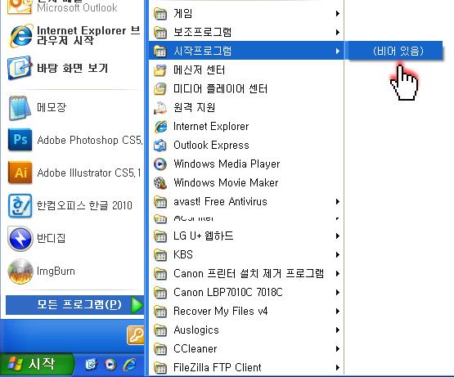Open Internet Explorer browser start icon

20,36
